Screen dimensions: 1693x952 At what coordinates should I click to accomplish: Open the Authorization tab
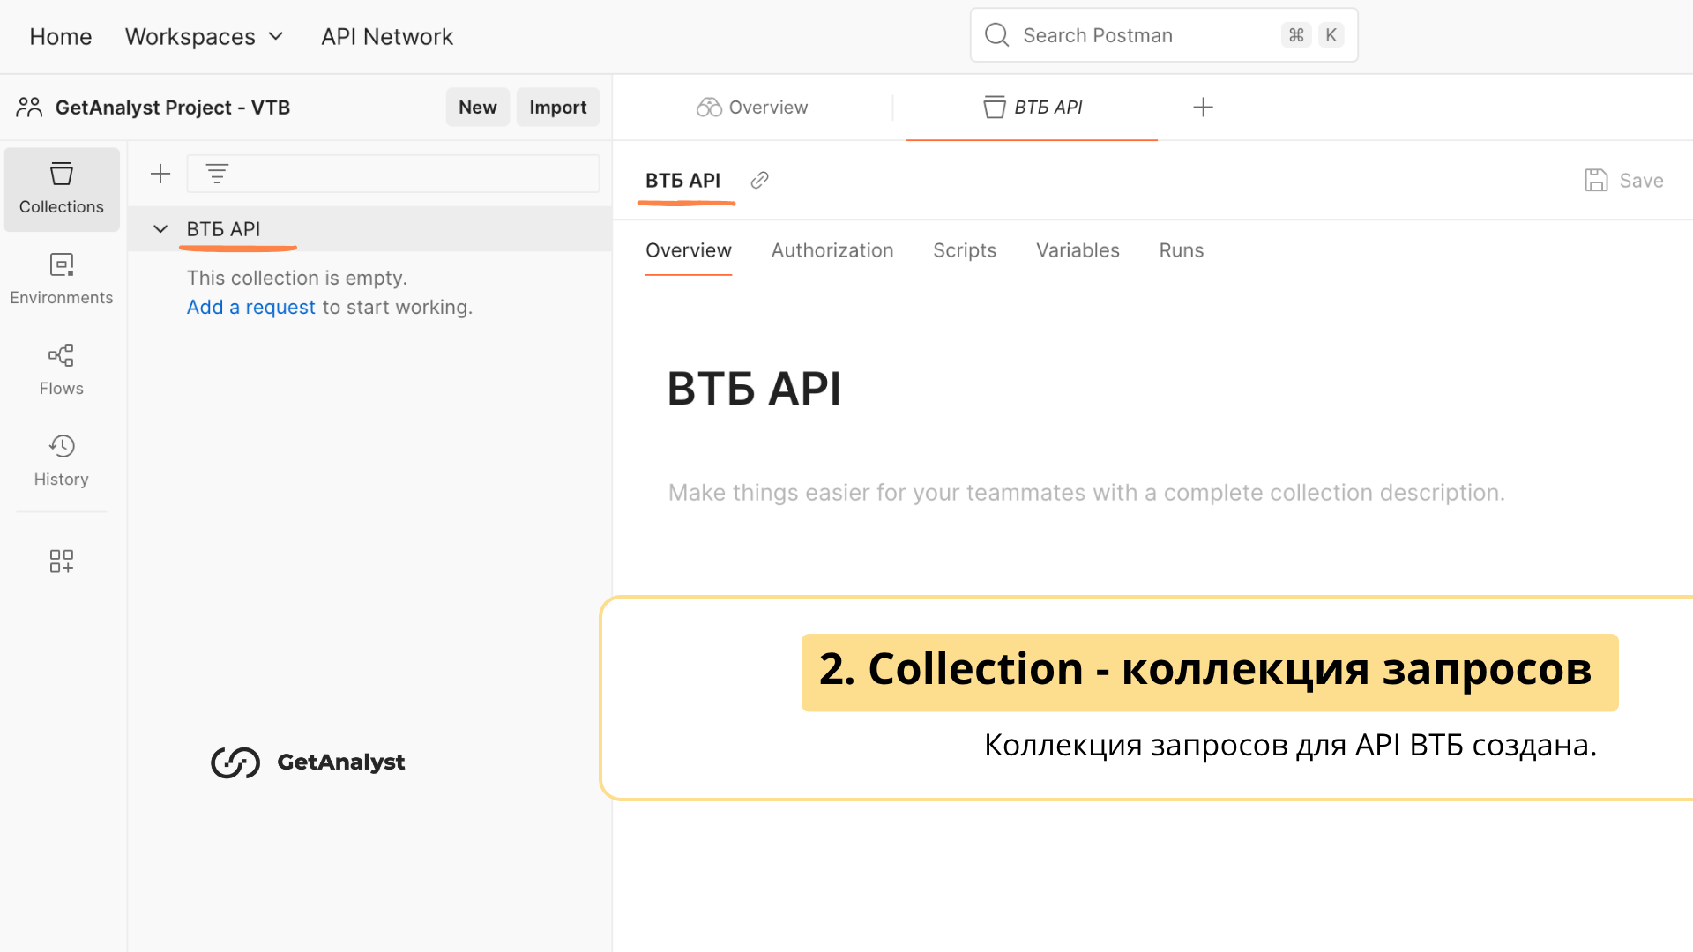[832, 250]
